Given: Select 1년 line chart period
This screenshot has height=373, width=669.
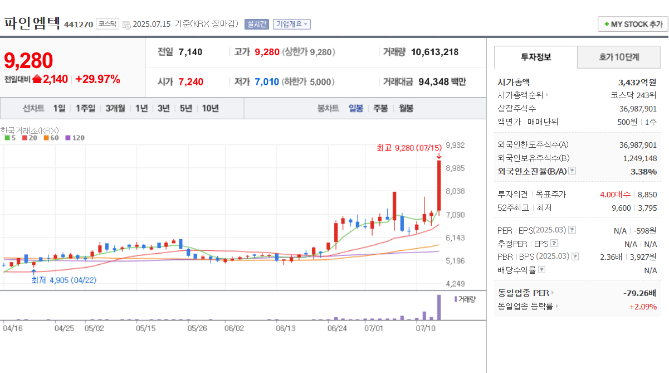Looking at the screenshot, I should coord(141,108).
